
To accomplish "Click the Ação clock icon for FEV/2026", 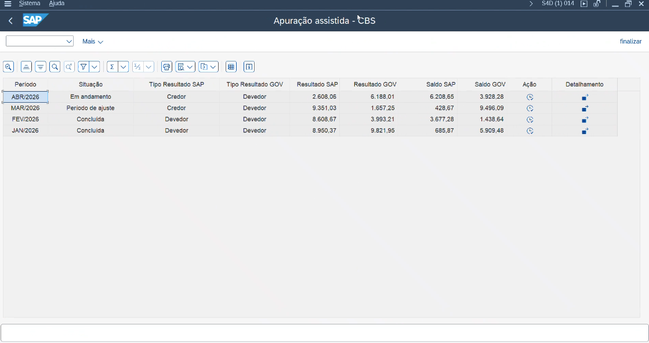I will [530, 120].
